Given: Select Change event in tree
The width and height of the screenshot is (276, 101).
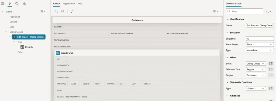Looking at the screenshot, I should tap(13, 22).
